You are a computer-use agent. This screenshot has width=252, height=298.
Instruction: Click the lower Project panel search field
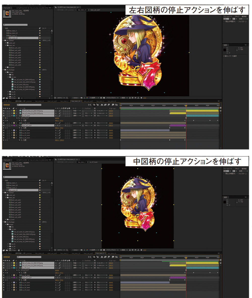(x=15, y=177)
